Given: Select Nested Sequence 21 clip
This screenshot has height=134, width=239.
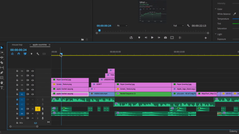Looking at the screenshot, I should [143, 94].
